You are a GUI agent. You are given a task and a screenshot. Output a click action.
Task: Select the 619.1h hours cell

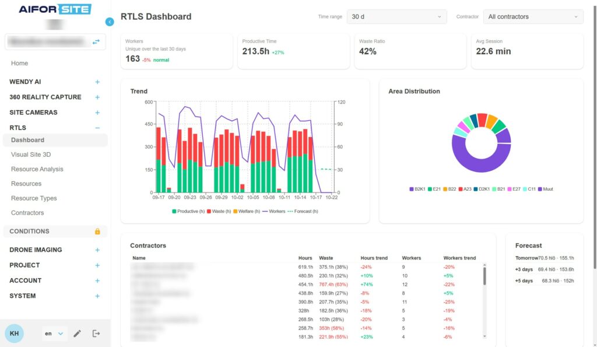click(305, 267)
